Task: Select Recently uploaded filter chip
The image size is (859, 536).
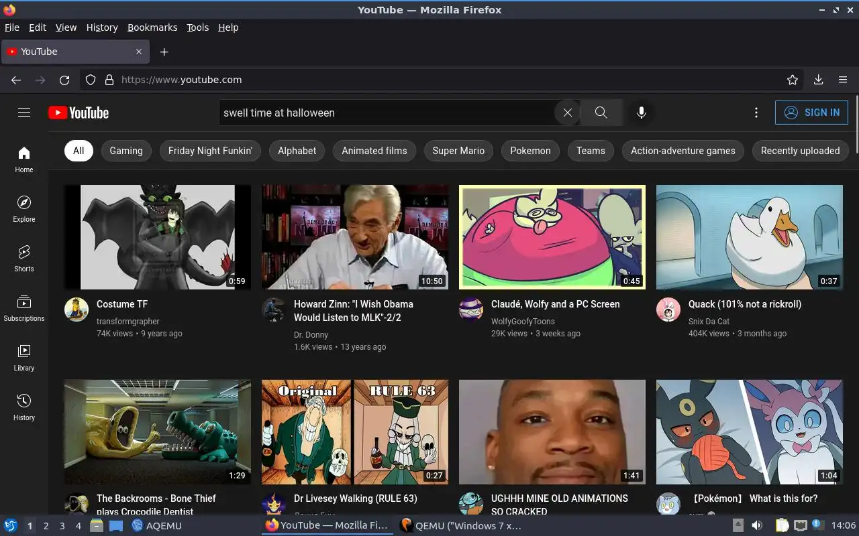Action: (800, 151)
